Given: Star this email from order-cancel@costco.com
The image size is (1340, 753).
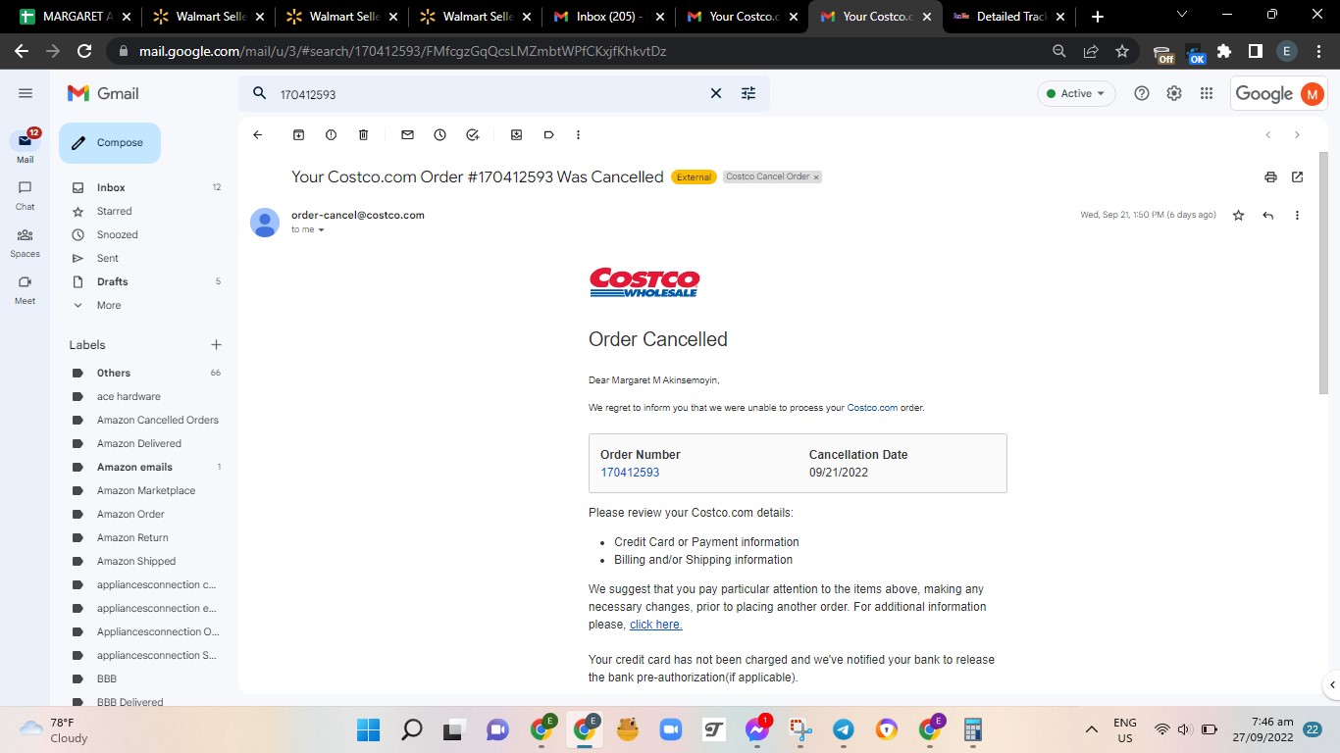Looking at the screenshot, I should [x=1238, y=216].
